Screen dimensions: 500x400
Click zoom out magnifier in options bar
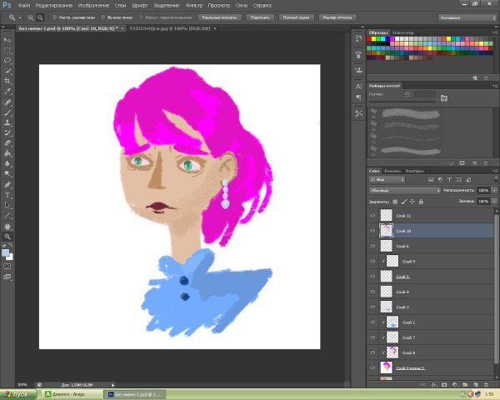39,17
